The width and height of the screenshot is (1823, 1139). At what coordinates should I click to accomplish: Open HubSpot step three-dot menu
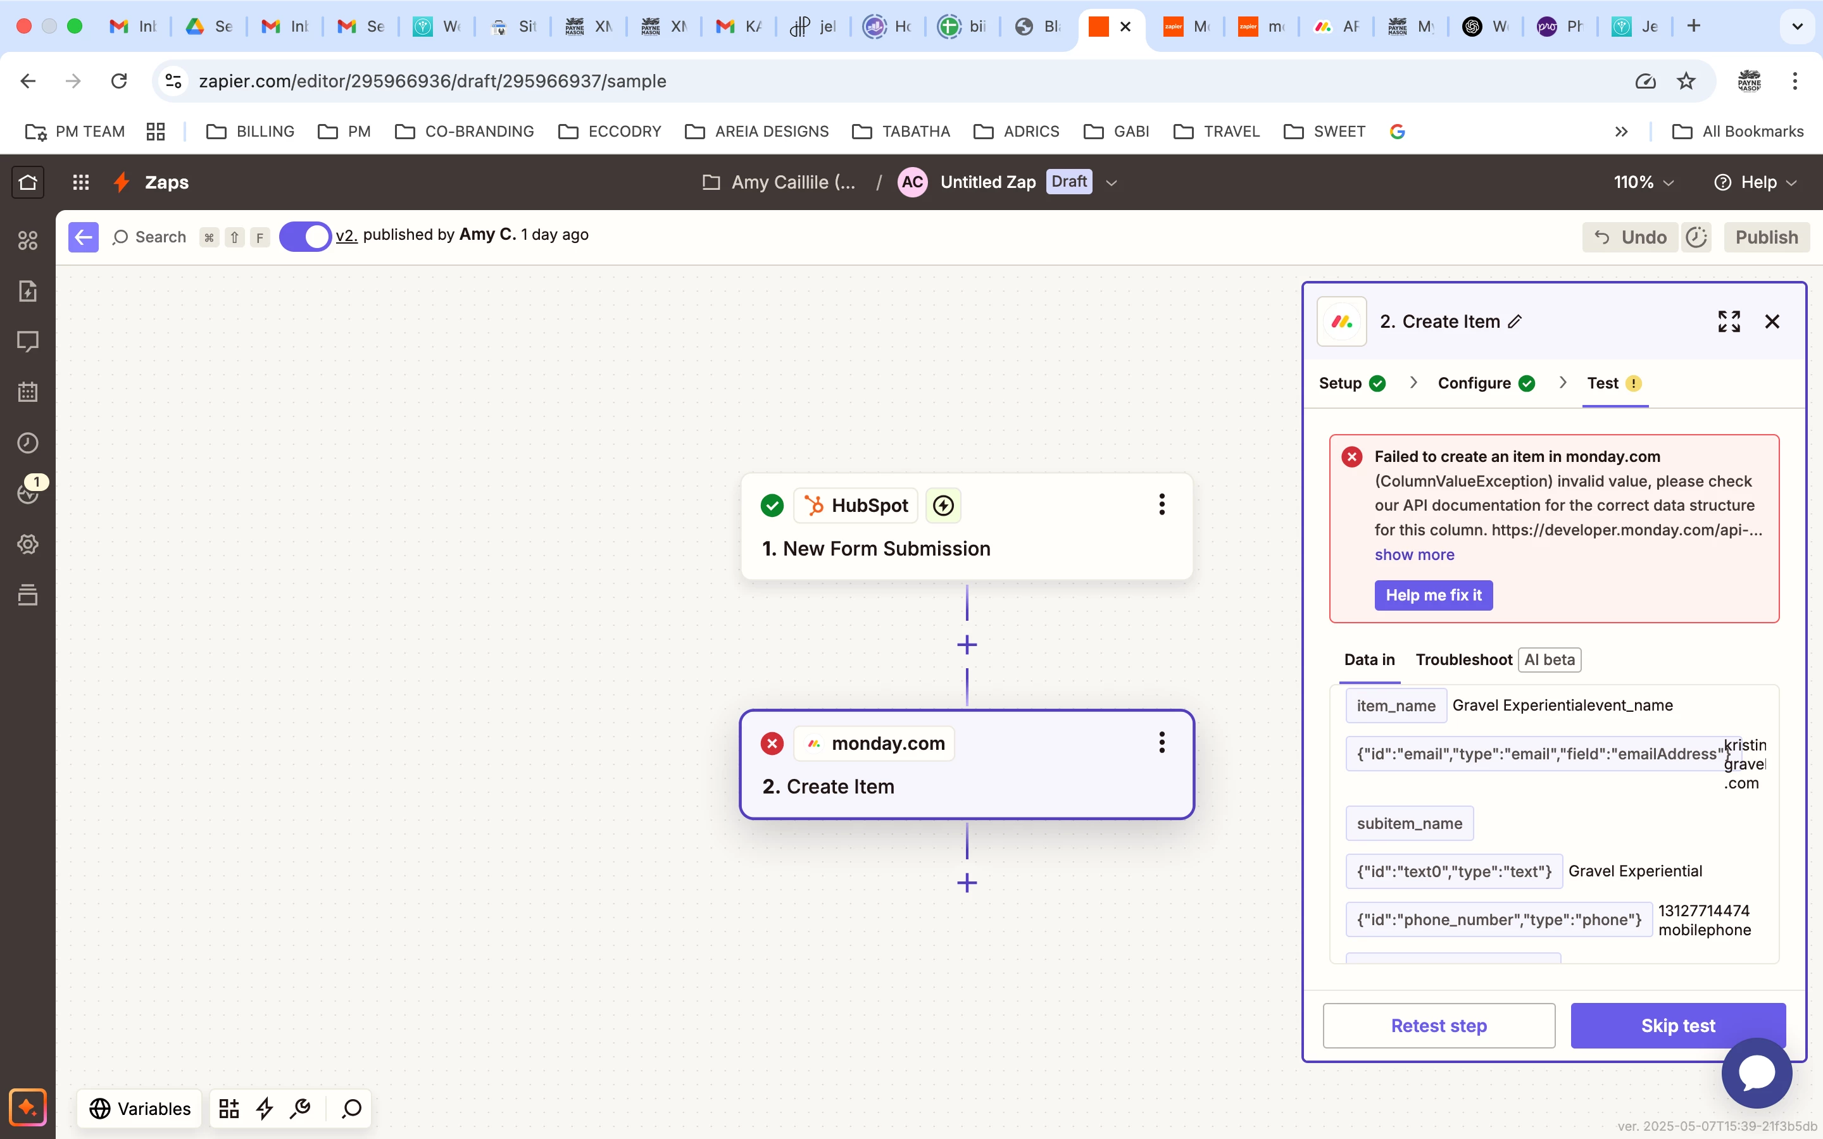[1162, 505]
